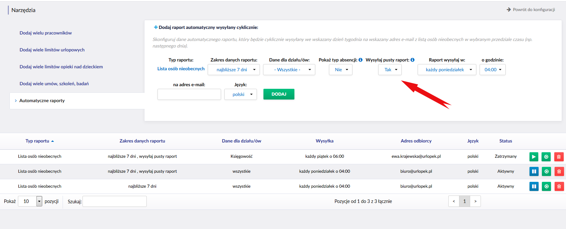Click the green DODAJ button
The width and height of the screenshot is (566, 229).
279,94
